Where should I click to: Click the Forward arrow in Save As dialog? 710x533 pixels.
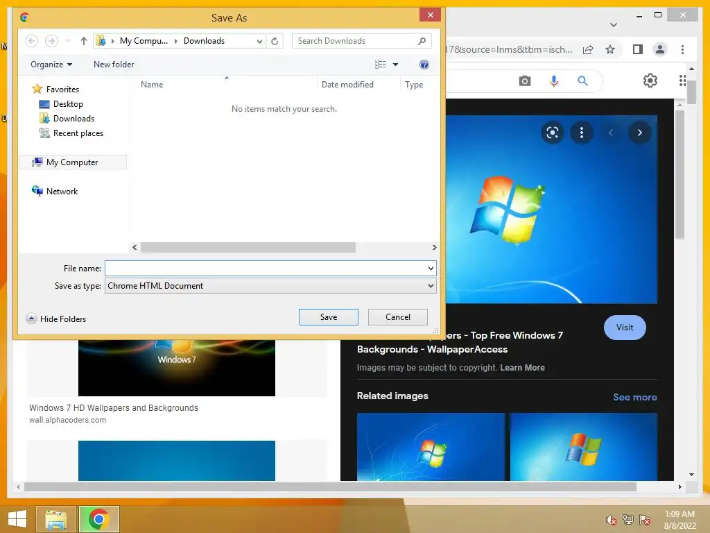[51, 41]
